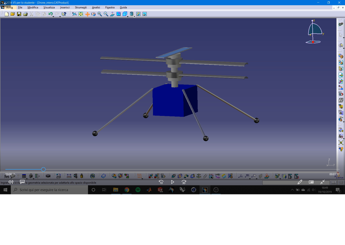
Task: Toggle the video volume speaker icon
Action: pos(11,182)
